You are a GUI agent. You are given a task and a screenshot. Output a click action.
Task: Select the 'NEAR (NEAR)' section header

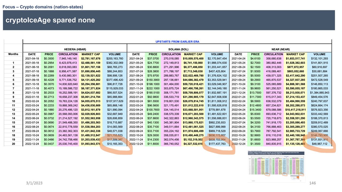281,49
